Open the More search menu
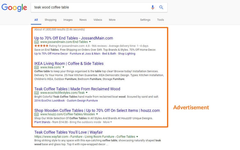The width and height of the screenshot is (240, 150). tap(112, 20)
